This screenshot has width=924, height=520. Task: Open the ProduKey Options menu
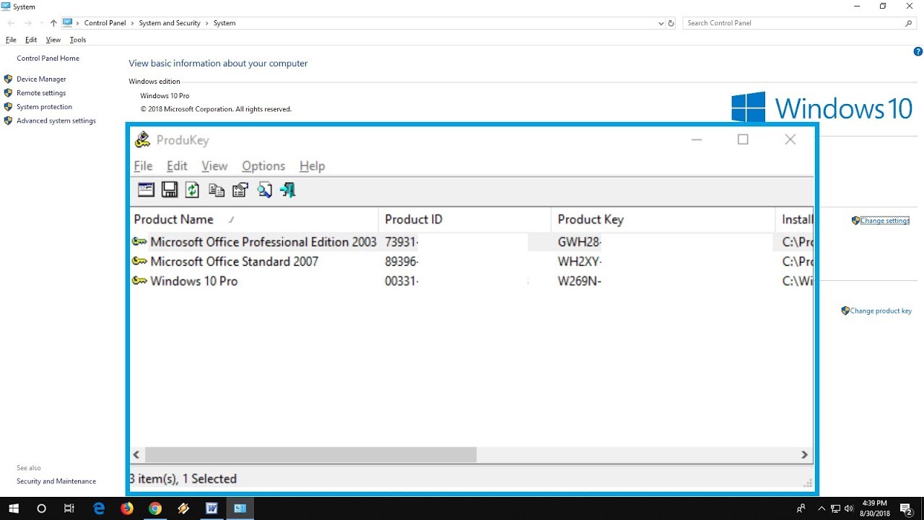click(263, 166)
